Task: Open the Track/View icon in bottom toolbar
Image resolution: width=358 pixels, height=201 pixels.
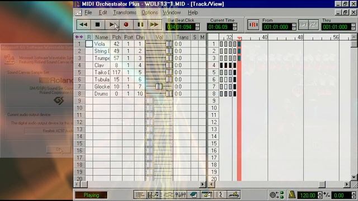Action: (x=140, y=195)
